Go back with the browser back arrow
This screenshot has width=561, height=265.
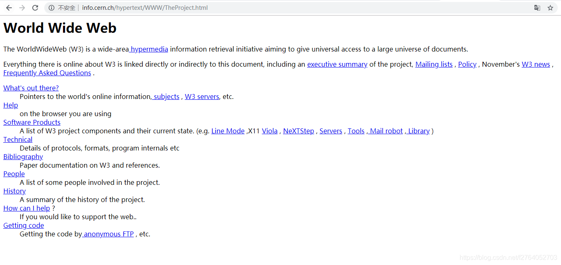pyautogui.click(x=9, y=8)
